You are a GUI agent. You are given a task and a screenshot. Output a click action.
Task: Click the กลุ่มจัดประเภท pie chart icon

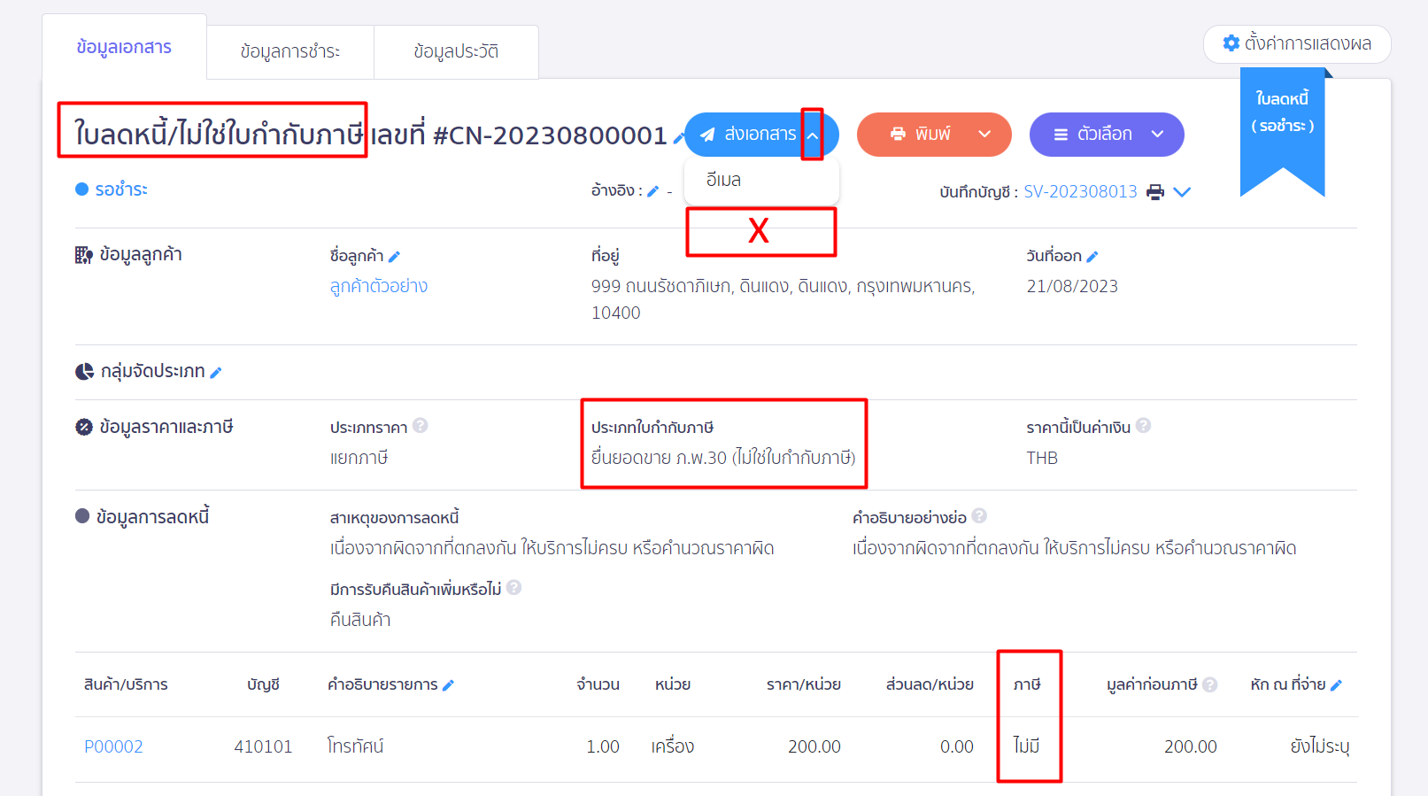pos(84,371)
